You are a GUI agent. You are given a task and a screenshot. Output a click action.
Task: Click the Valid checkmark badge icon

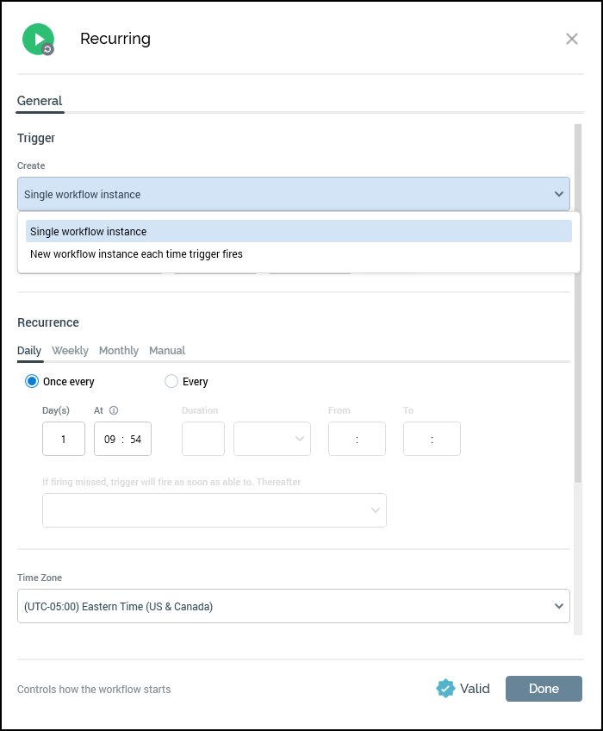tap(445, 688)
